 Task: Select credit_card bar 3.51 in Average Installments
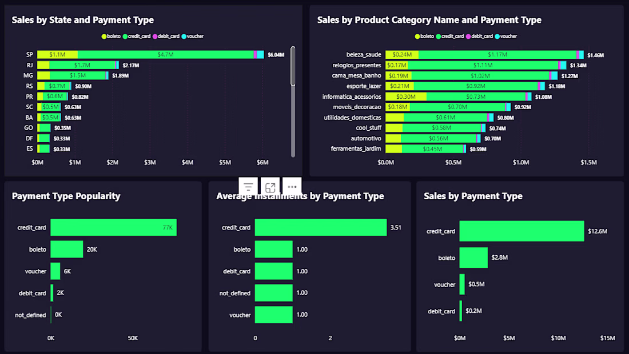[321, 227]
